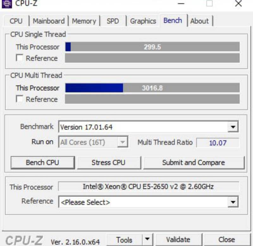253x246 pixels.
Task: Switch to the CPU tab
Action: (x=16, y=21)
